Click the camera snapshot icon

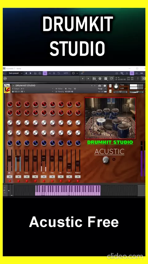click(x=100, y=86)
